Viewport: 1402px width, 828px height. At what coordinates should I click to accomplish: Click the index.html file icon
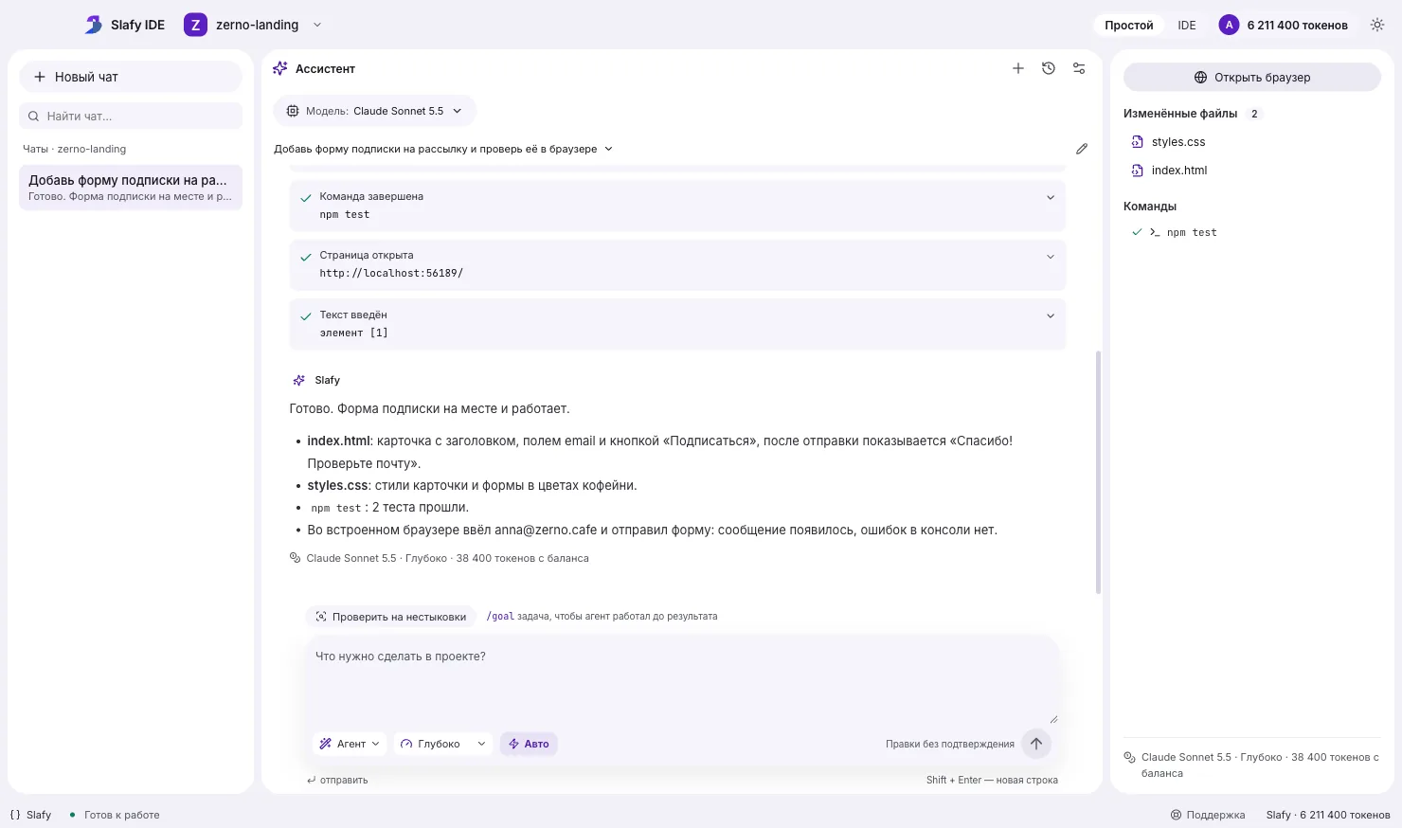click(1137, 171)
